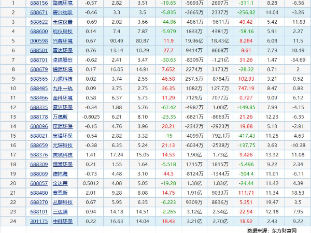This screenshot has width=311, height=233.
Task: Click the 元琛科技 stock name link
Action: click(63, 145)
